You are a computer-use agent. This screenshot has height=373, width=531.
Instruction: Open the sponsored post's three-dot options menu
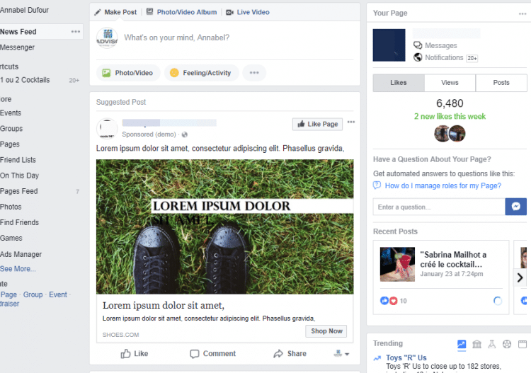click(351, 122)
